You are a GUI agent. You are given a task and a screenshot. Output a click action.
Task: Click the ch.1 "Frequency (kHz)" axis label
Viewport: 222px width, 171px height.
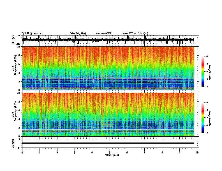pos(15,65)
